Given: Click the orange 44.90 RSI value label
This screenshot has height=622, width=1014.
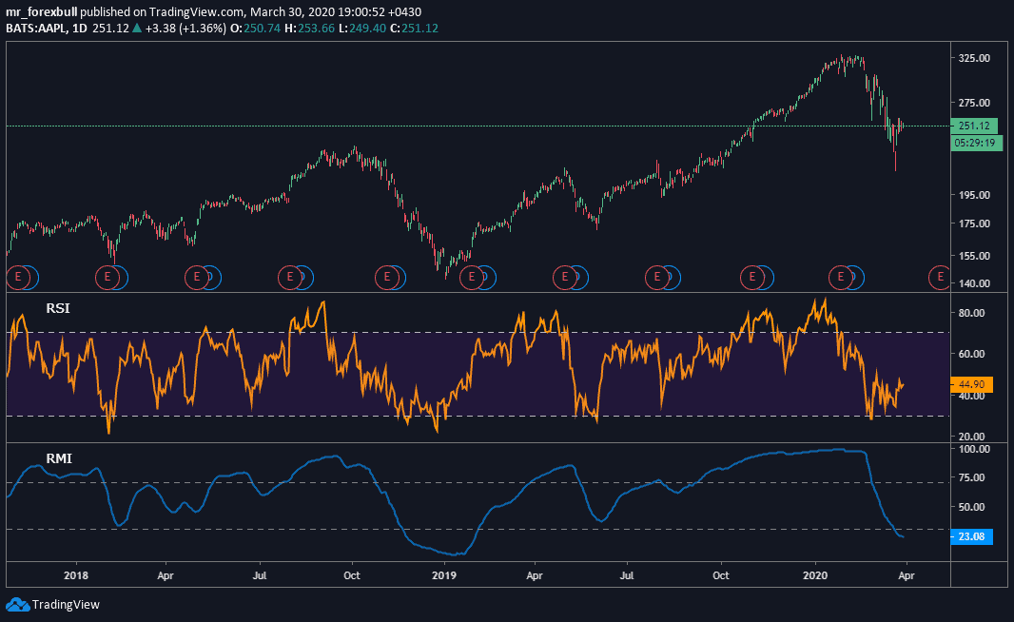Looking at the screenshot, I should pos(971,385).
